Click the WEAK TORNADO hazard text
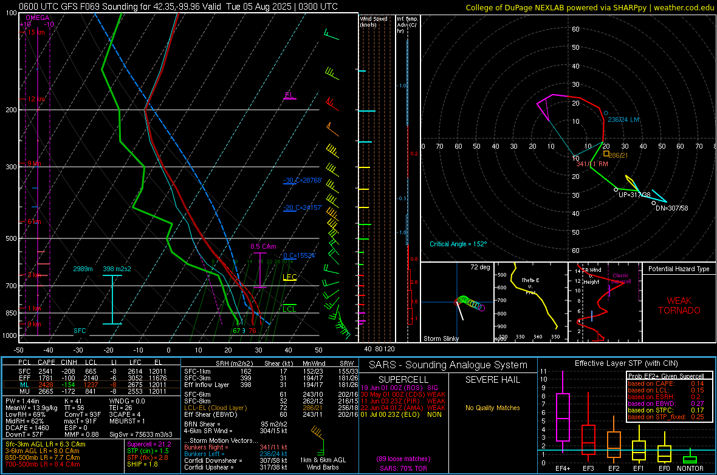 [679, 306]
